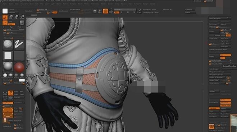Image resolution: width=237 pixels, height=132 pixels.
Task: Select the first small quick material sphere
Action: [5, 75]
